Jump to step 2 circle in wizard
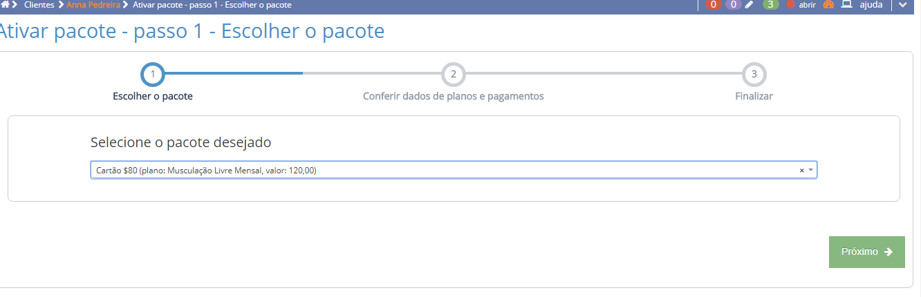Image resolution: width=921 pixels, height=297 pixels. tap(454, 74)
